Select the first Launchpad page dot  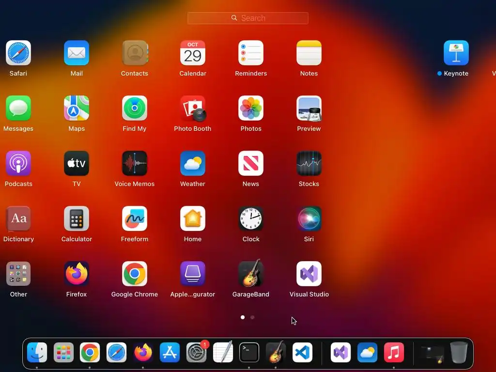click(x=243, y=317)
